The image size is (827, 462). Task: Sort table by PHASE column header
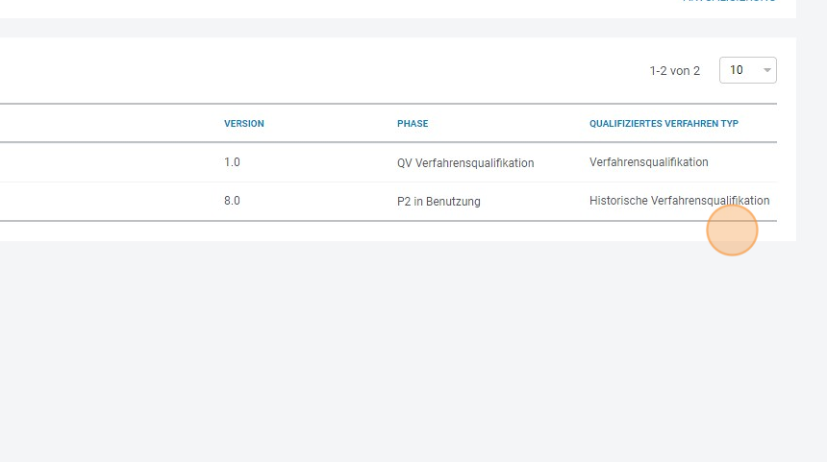coord(413,124)
